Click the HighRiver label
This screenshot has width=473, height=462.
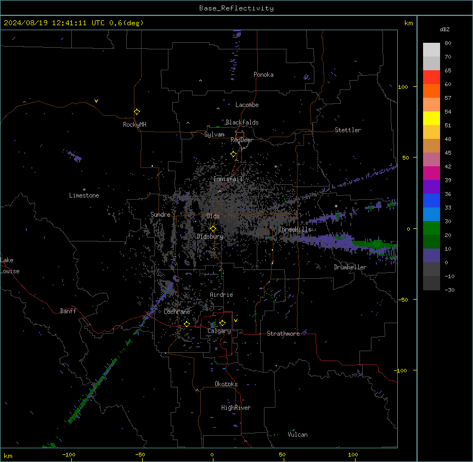click(235, 408)
